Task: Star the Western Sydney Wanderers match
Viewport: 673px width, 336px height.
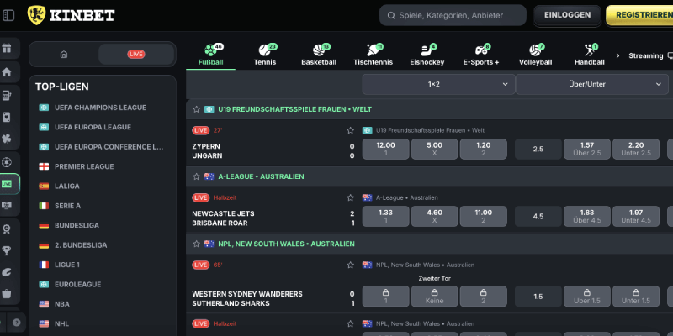Action: (x=350, y=265)
